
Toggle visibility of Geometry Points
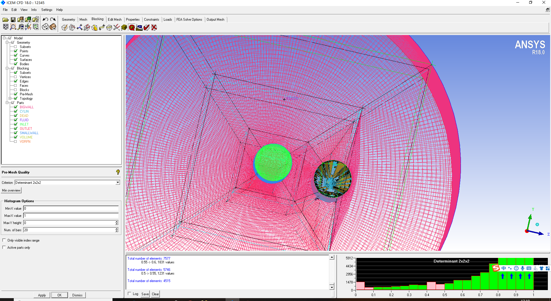(16, 51)
